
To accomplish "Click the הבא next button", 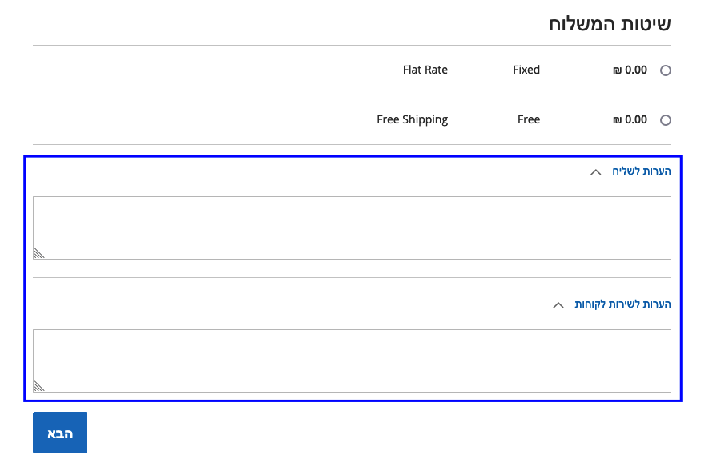I will pos(60,433).
